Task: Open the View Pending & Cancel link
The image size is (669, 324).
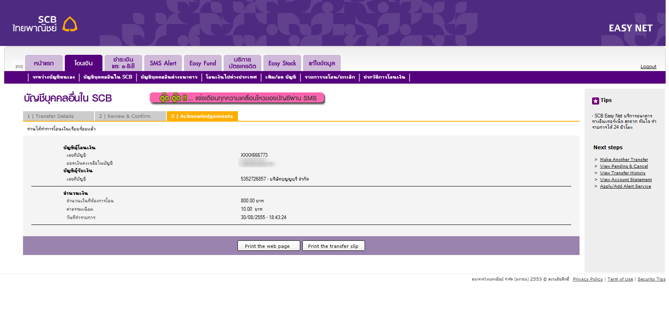Action: pos(624,166)
